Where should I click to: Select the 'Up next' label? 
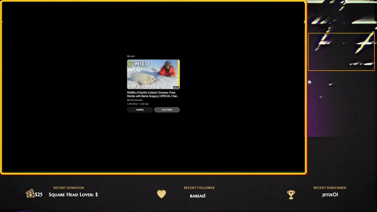coord(130,56)
